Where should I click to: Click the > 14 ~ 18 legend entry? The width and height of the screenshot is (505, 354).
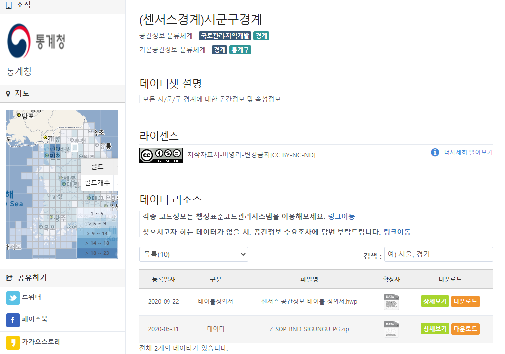[97, 243]
